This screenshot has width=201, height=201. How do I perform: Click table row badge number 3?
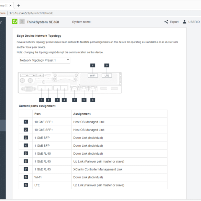(26, 138)
